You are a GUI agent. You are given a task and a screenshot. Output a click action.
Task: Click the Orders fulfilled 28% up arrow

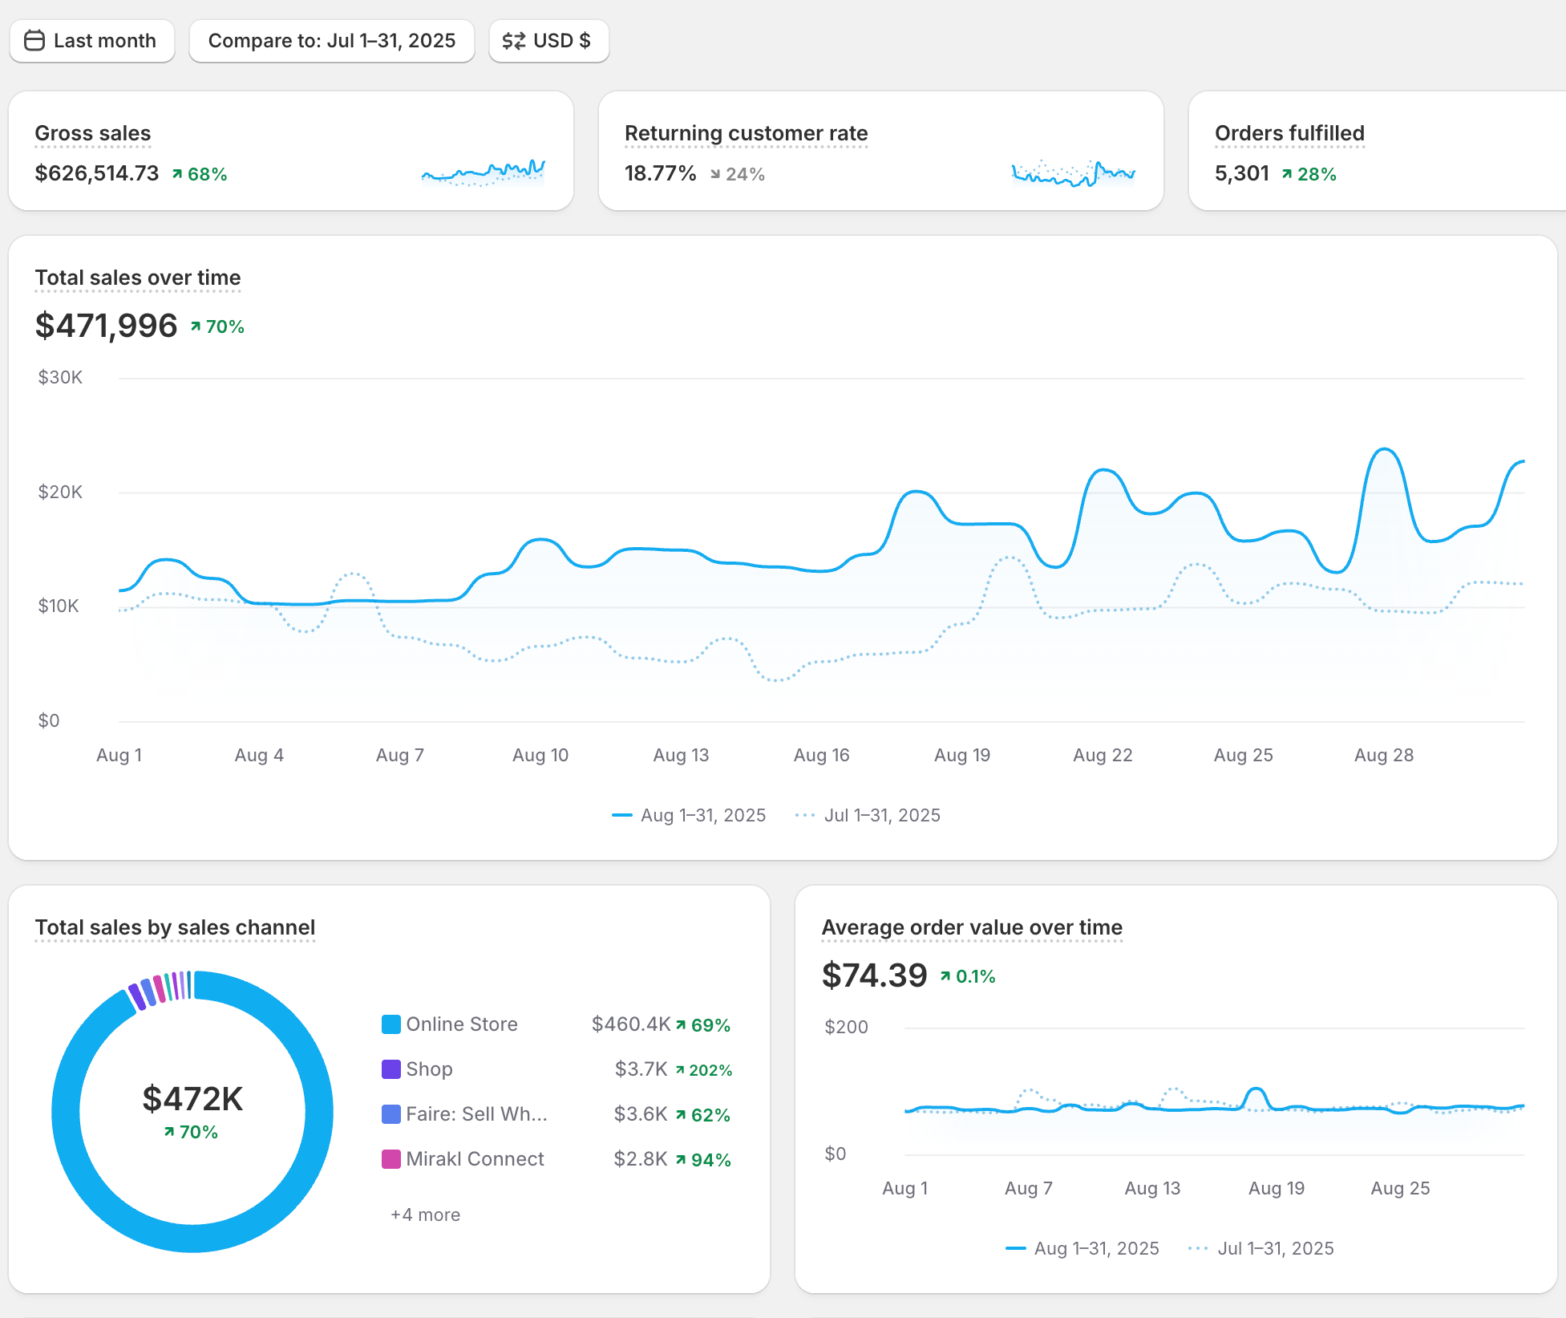[x=1286, y=174]
